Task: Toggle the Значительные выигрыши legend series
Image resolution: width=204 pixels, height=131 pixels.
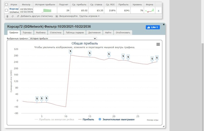Action: pyautogui.click(x=117, y=119)
